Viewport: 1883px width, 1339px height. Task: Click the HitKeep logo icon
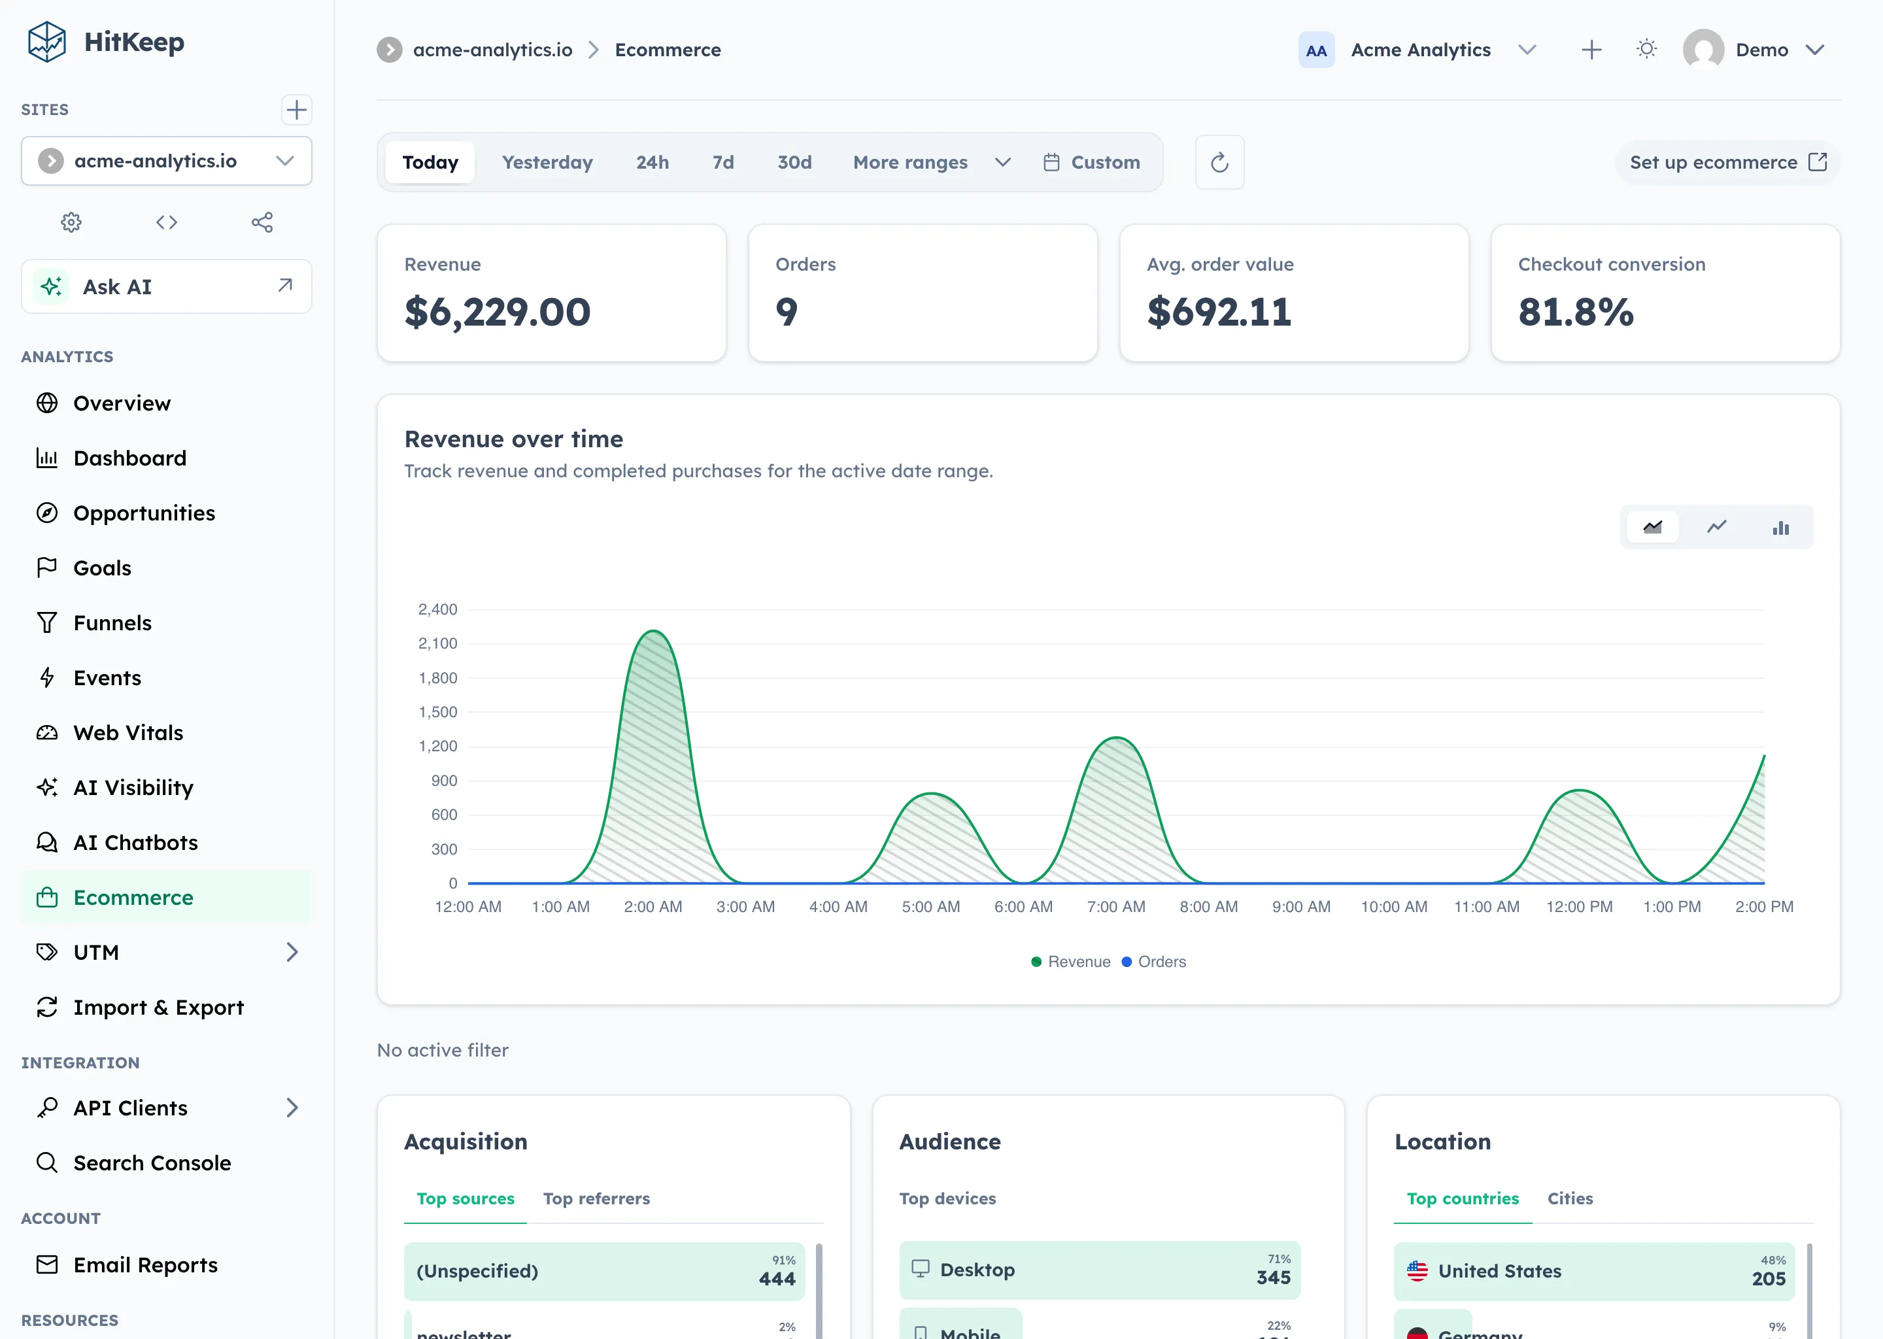[46, 42]
